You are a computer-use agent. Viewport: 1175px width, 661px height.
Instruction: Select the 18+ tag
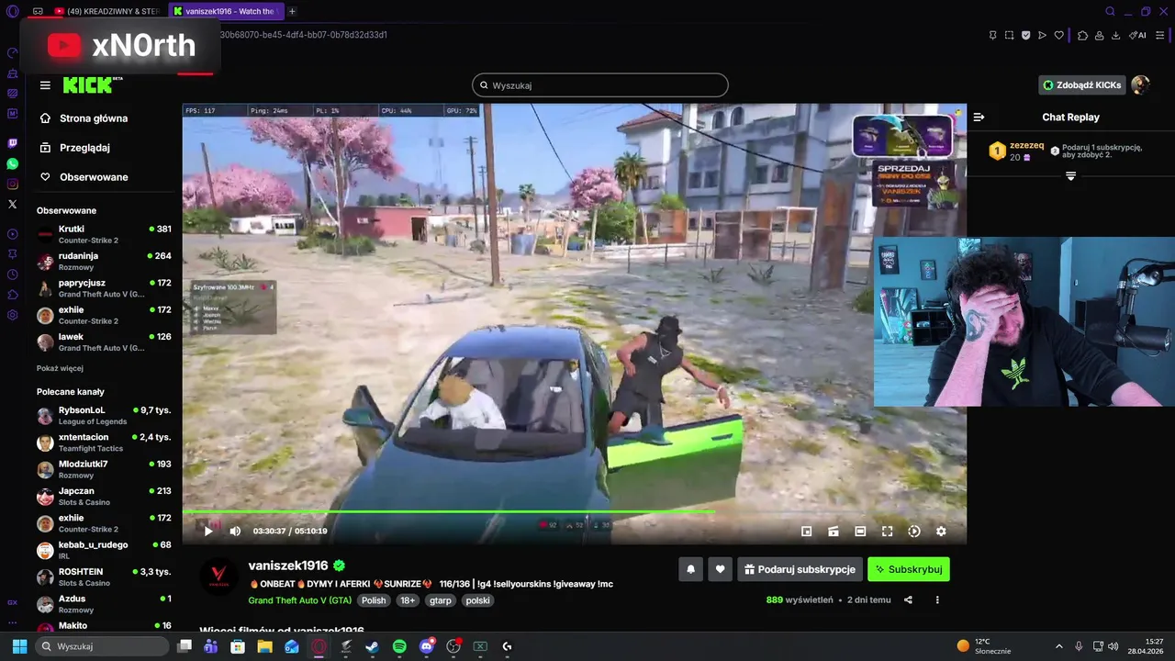click(x=408, y=600)
